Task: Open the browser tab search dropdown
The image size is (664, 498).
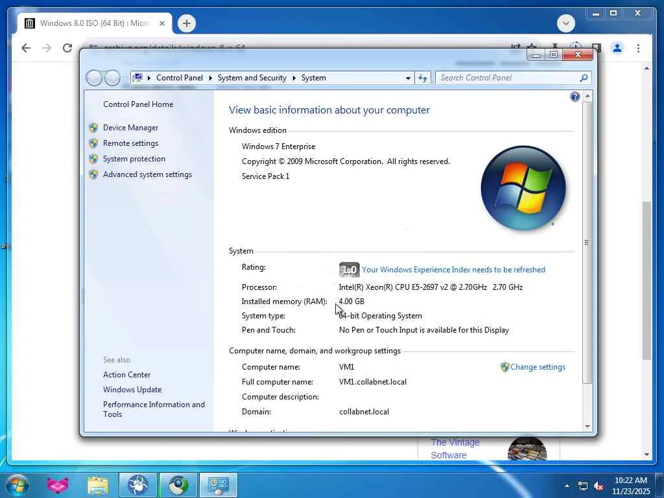Action: click(x=565, y=23)
